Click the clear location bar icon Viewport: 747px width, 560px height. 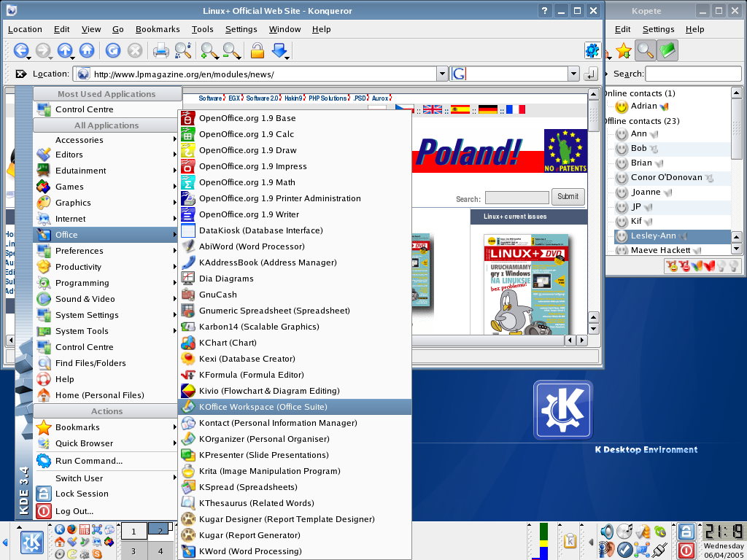click(20, 74)
